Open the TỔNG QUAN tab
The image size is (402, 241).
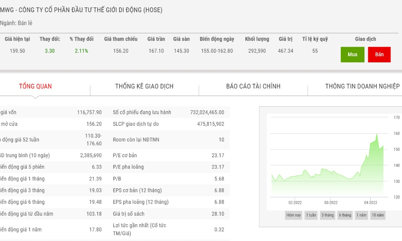(35, 86)
